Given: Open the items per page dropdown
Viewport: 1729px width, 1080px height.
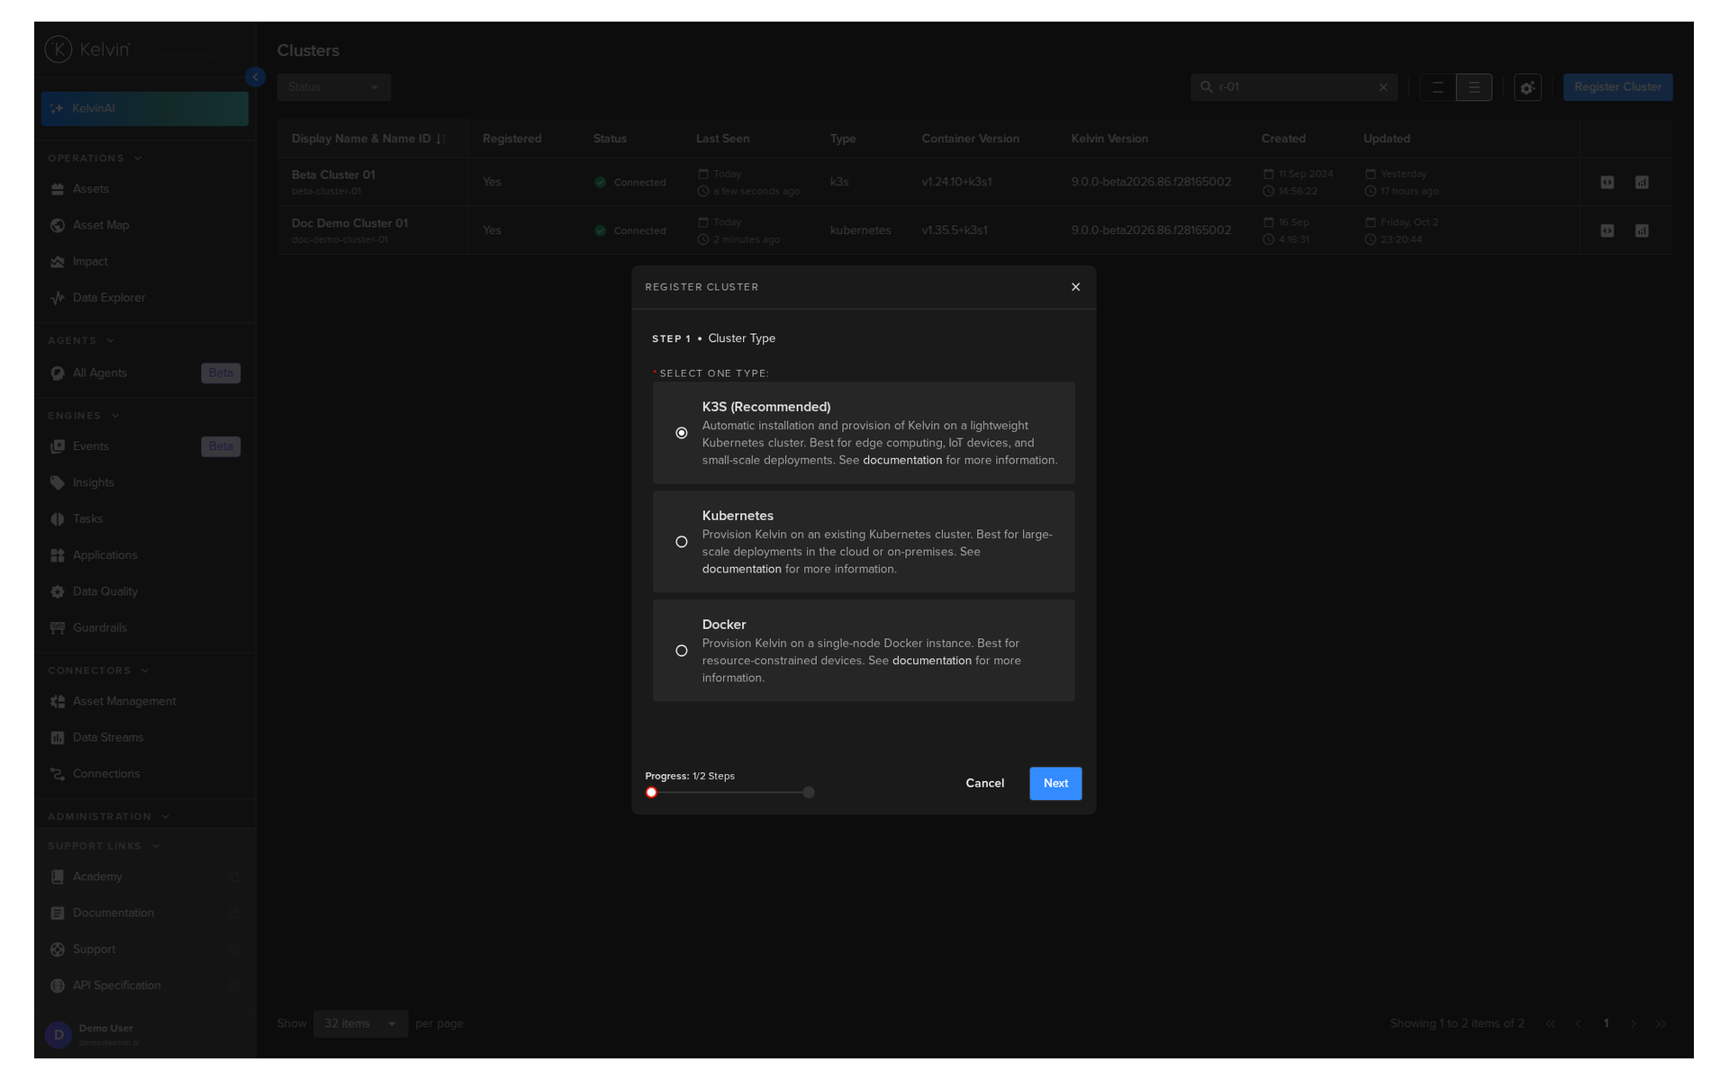Looking at the screenshot, I should (360, 1023).
